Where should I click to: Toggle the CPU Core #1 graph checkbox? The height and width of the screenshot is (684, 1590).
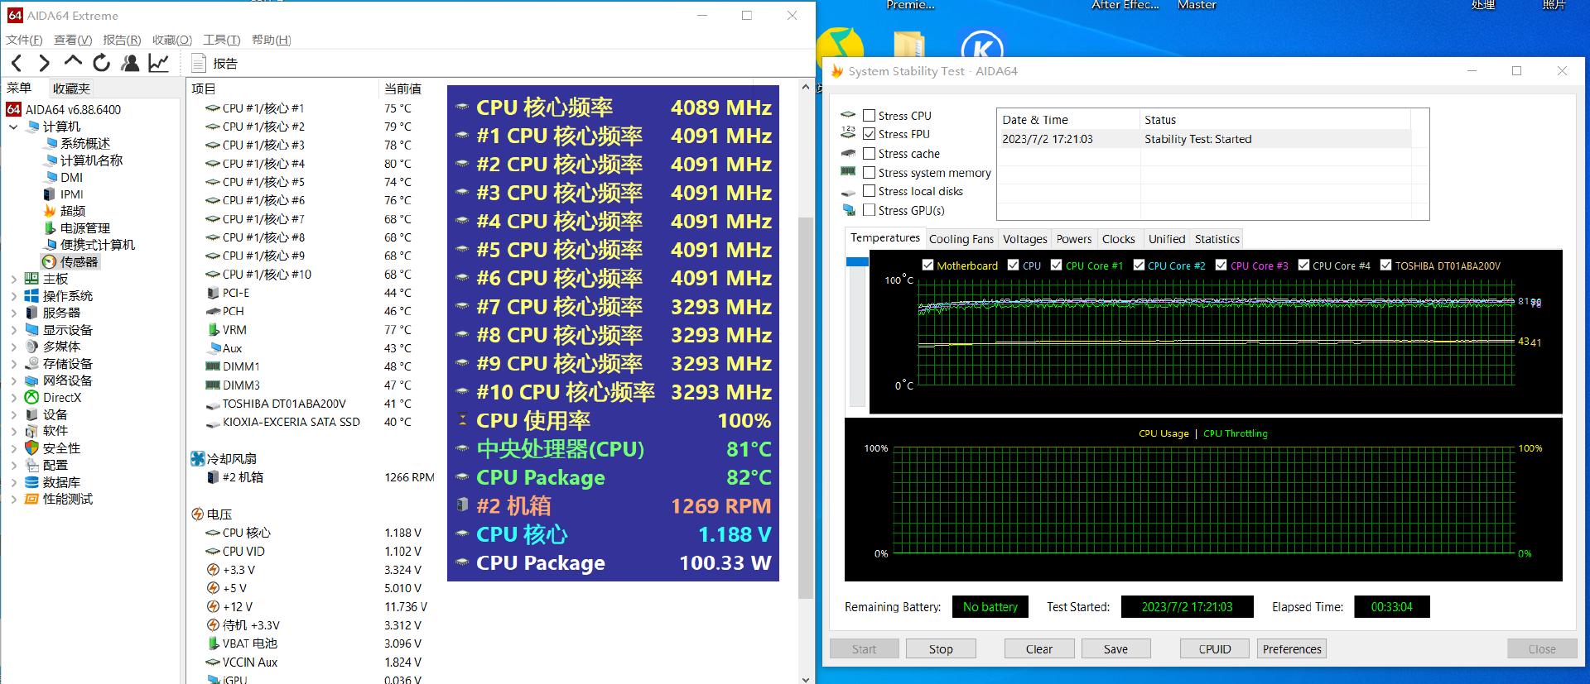[x=1056, y=265]
